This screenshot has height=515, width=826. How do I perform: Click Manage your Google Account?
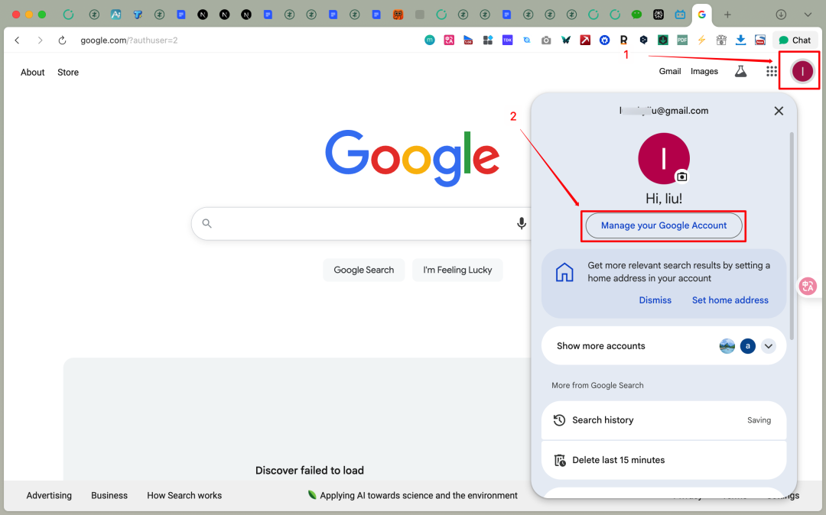664,225
